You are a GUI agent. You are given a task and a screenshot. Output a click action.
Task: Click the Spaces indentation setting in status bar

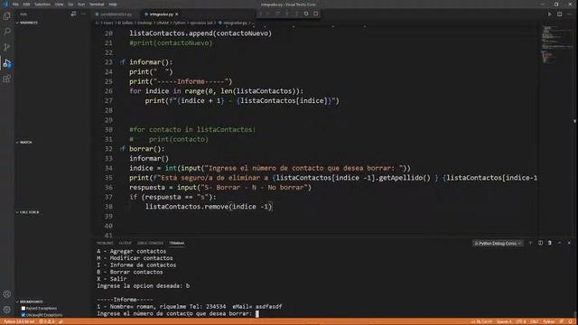tap(504, 321)
